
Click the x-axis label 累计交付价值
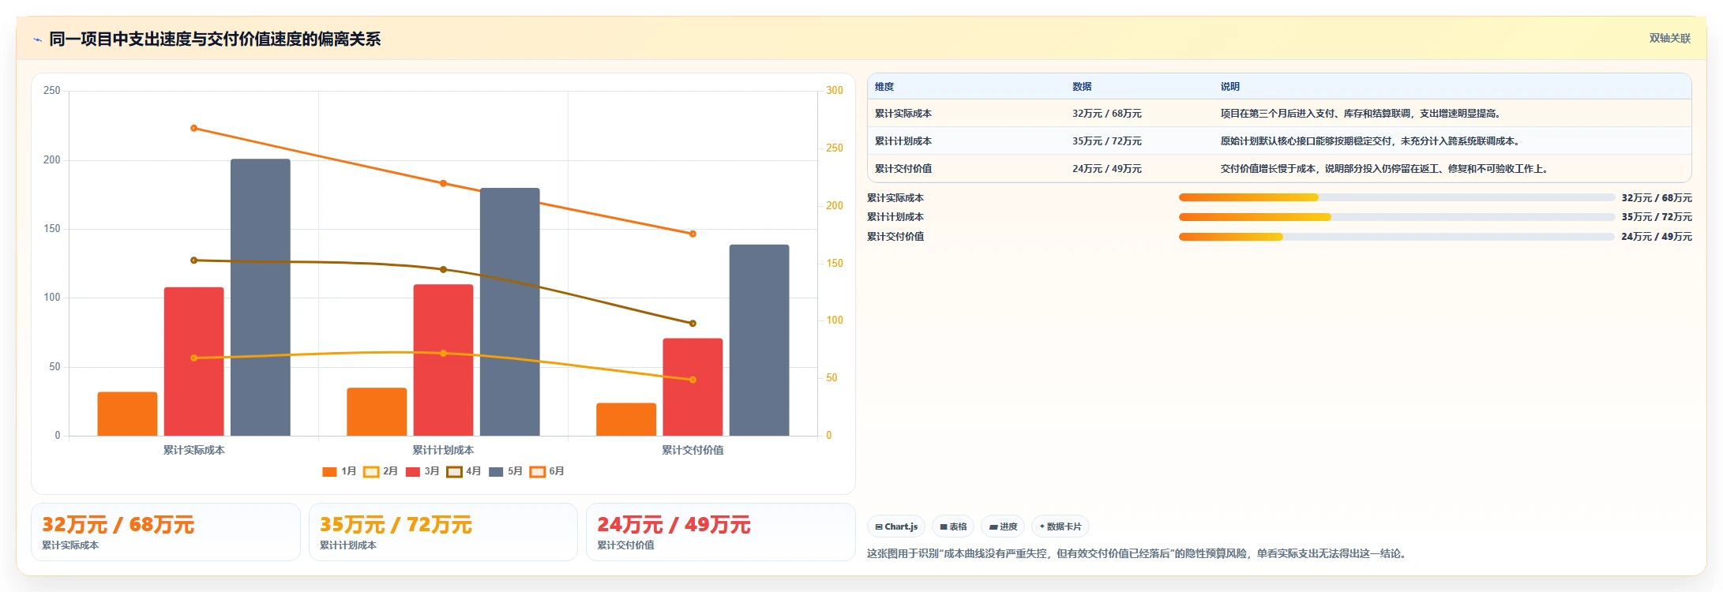[x=693, y=450]
